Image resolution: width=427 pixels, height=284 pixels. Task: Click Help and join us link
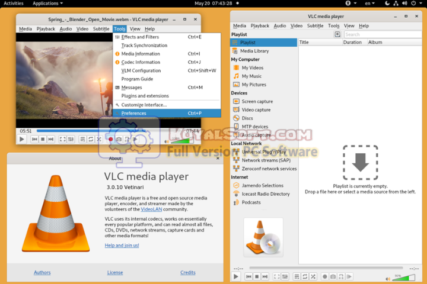(x=122, y=246)
